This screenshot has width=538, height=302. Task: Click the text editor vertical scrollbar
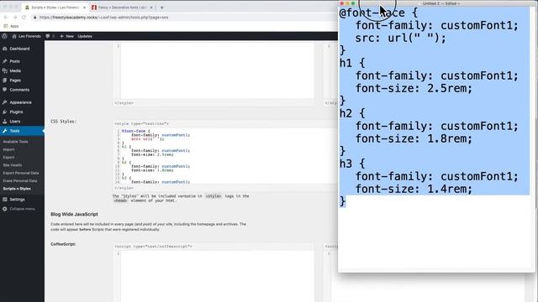533,137
